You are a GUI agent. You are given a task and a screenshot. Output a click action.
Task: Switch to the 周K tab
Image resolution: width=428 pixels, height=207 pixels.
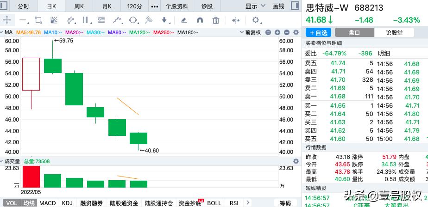pyautogui.click(x=79, y=6)
